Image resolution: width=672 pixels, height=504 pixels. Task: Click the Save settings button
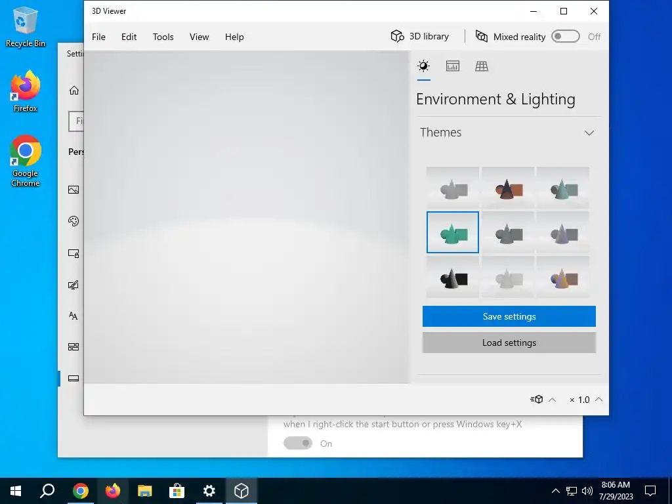coord(509,316)
